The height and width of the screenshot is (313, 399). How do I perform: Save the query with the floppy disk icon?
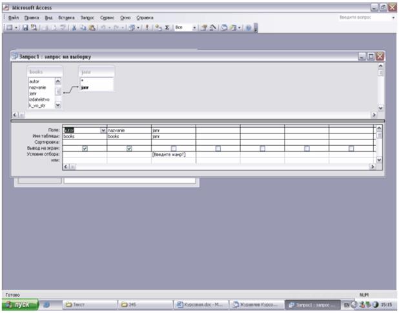pos(25,28)
